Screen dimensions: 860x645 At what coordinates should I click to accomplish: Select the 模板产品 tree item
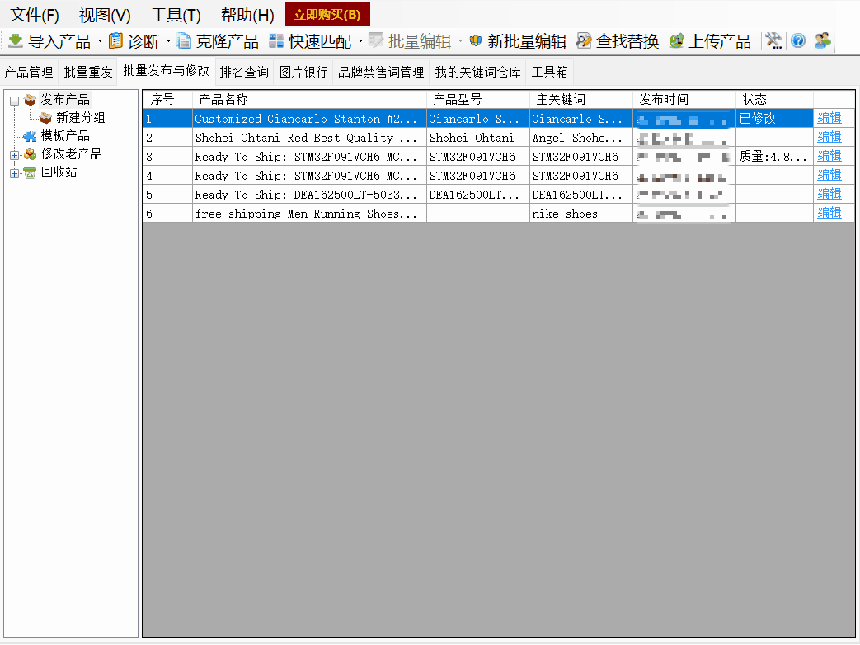[64, 136]
